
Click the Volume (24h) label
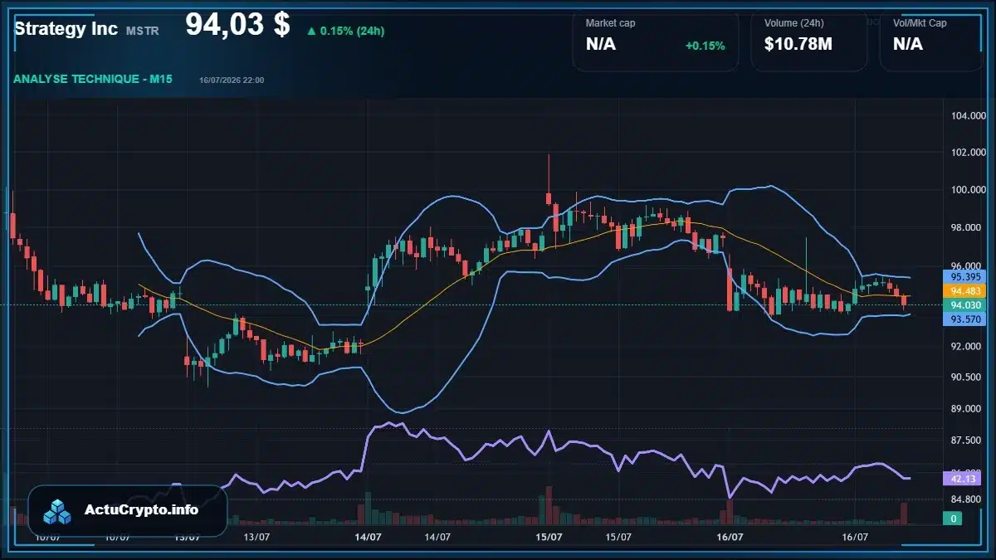coord(793,23)
